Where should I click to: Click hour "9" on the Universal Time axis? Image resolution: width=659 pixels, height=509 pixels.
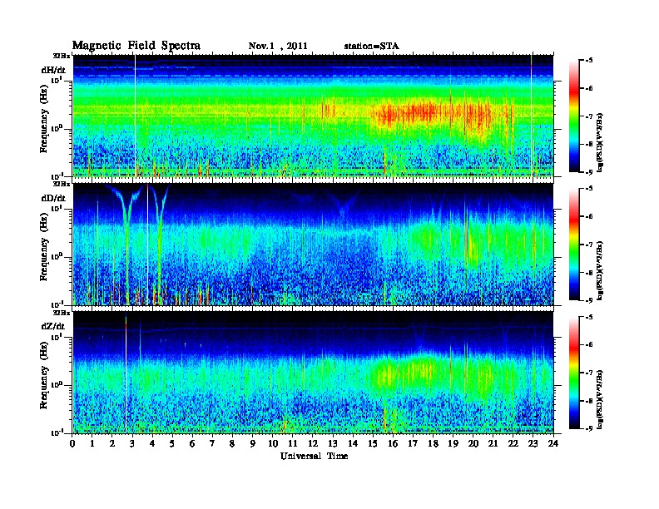pos(253,443)
